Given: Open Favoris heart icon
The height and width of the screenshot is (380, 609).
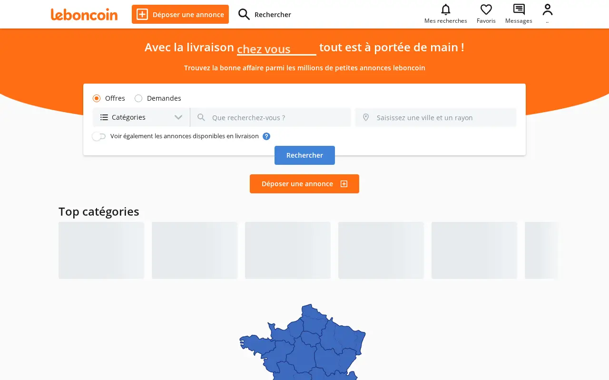Looking at the screenshot, I should (486, 9).
